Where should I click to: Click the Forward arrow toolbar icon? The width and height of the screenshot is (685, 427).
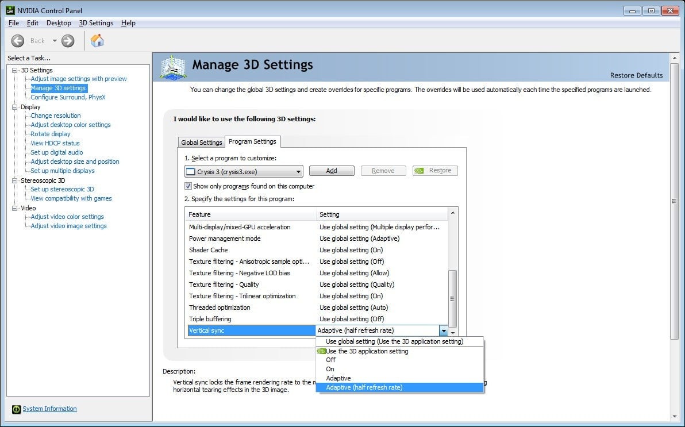pos(68,40)
